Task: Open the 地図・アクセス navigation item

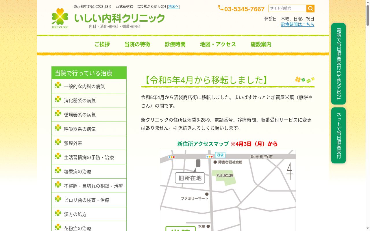Action: coord(218,44)
